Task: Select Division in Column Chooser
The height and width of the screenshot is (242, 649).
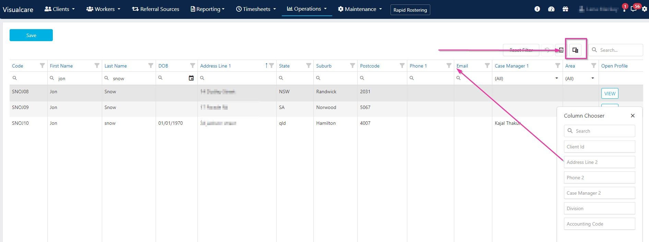Action: (599, 208)
